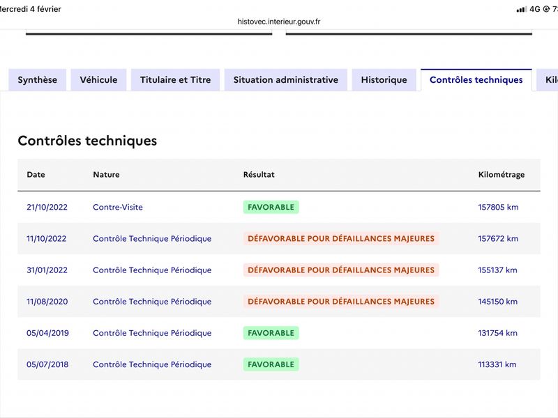Image resolution: width=558 pixels, height=418 pixels.
Task: Go to the Historique tab
Action: [x=384, y=80]
